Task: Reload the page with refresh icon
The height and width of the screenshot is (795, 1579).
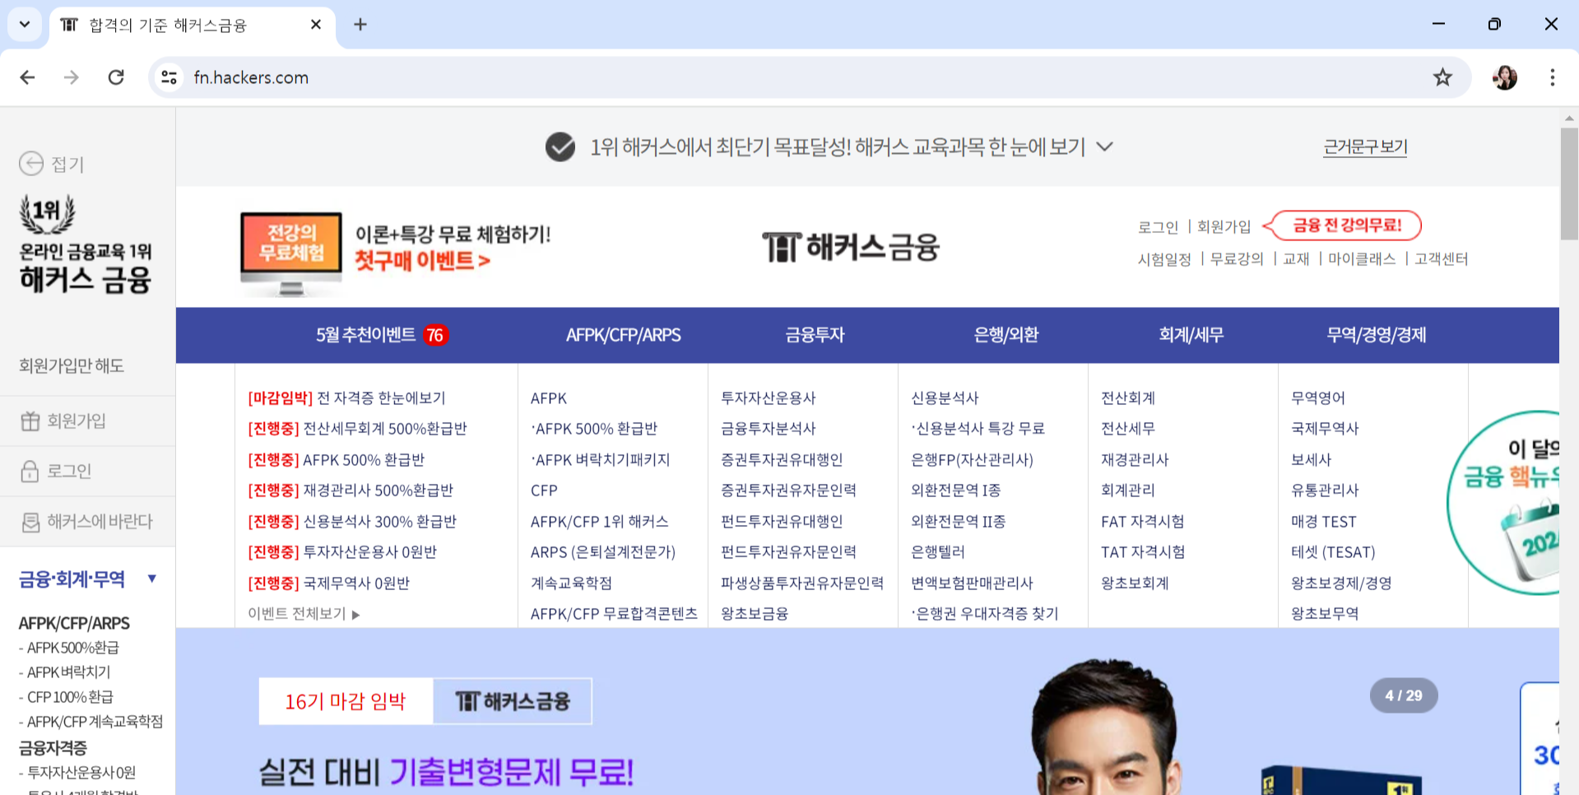Action: [x=116, y=77]
